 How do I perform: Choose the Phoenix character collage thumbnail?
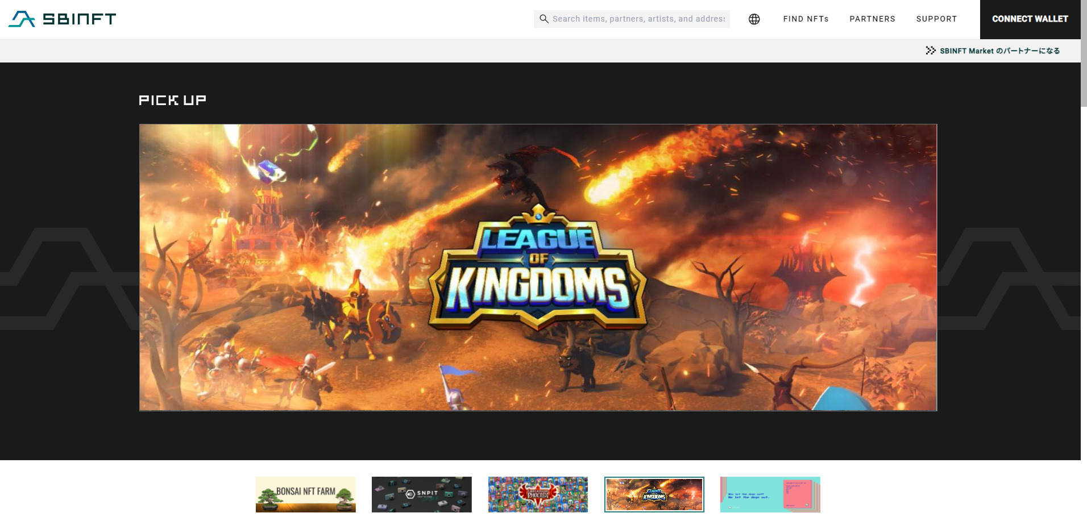[x=538, y=494]
